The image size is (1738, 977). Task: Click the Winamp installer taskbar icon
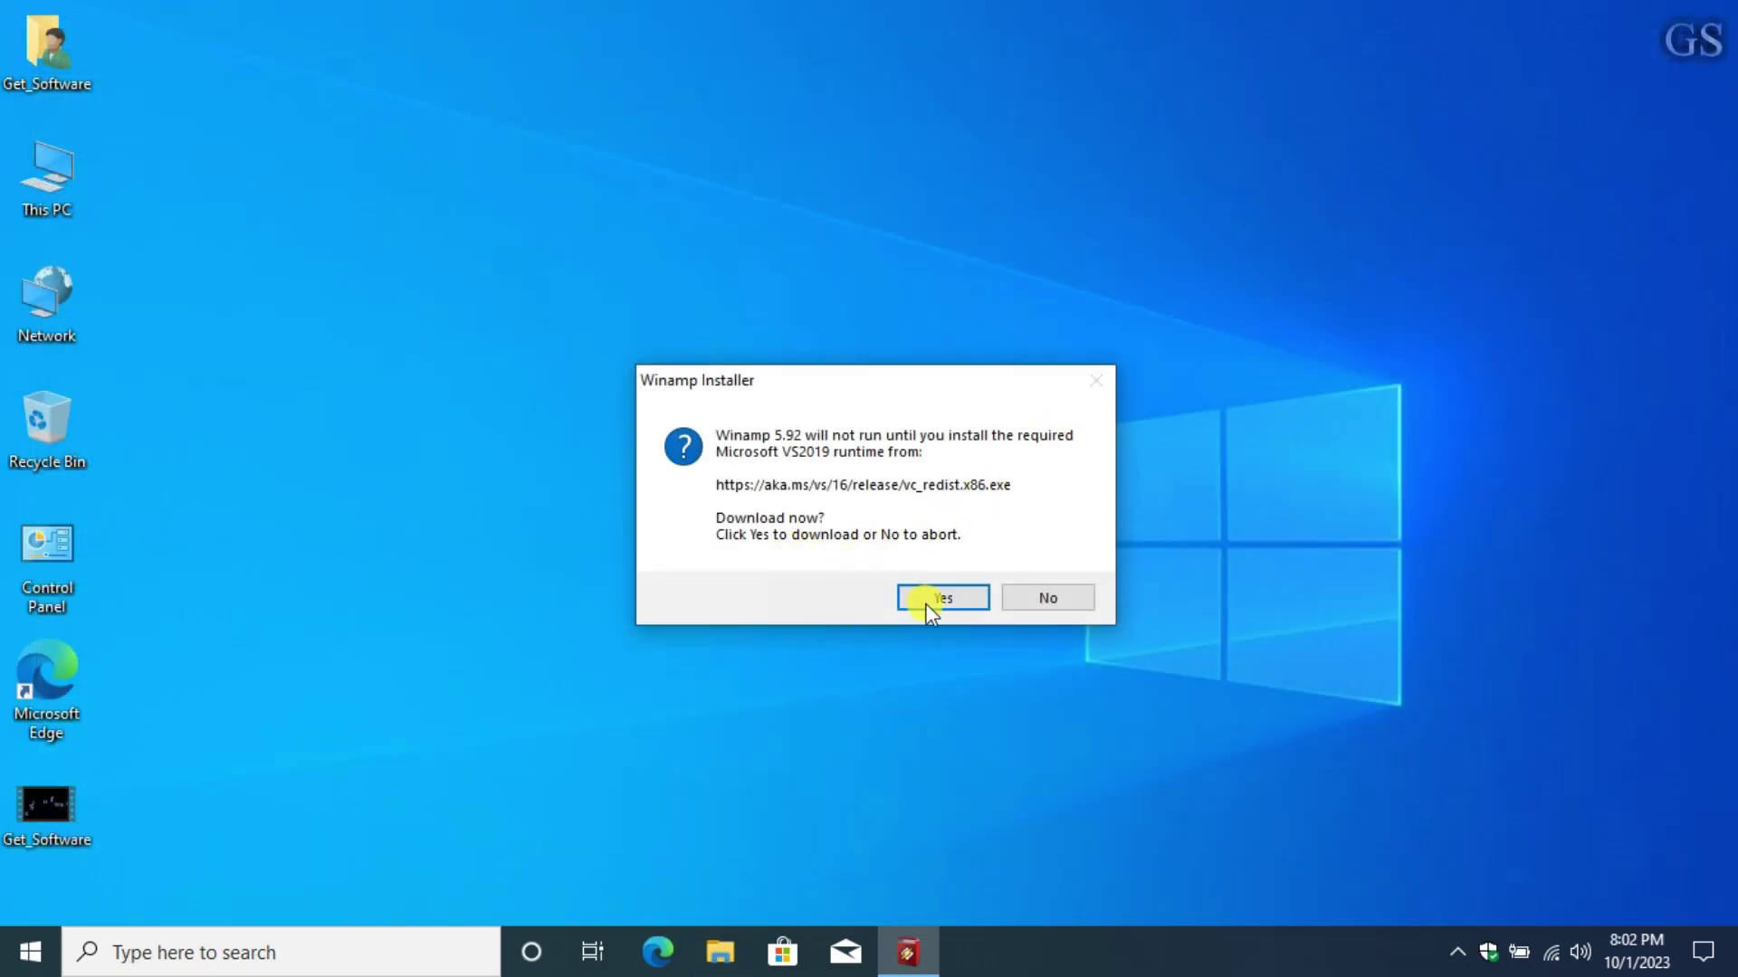tap(908, 952)
